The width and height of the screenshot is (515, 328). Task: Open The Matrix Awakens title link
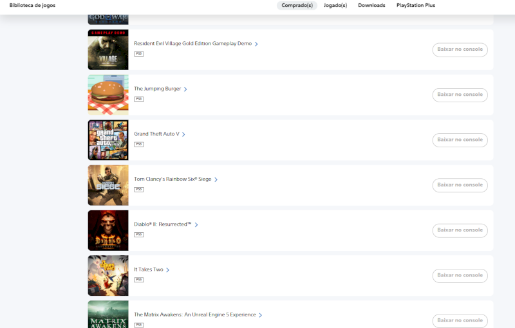click(x=195, y=314)
